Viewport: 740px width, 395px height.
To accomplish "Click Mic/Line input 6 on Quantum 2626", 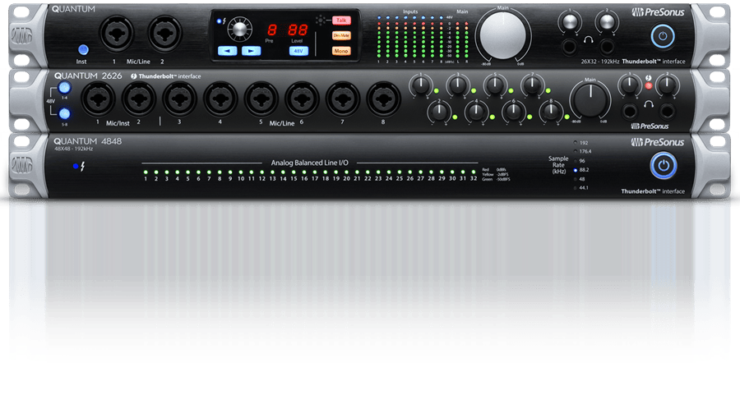I will tap(302, 99).
